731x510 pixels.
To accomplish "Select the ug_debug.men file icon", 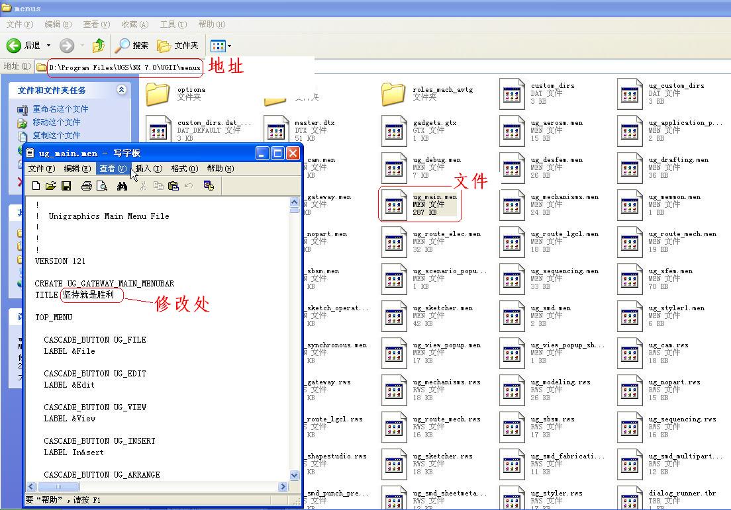I will tap(394, 168).
